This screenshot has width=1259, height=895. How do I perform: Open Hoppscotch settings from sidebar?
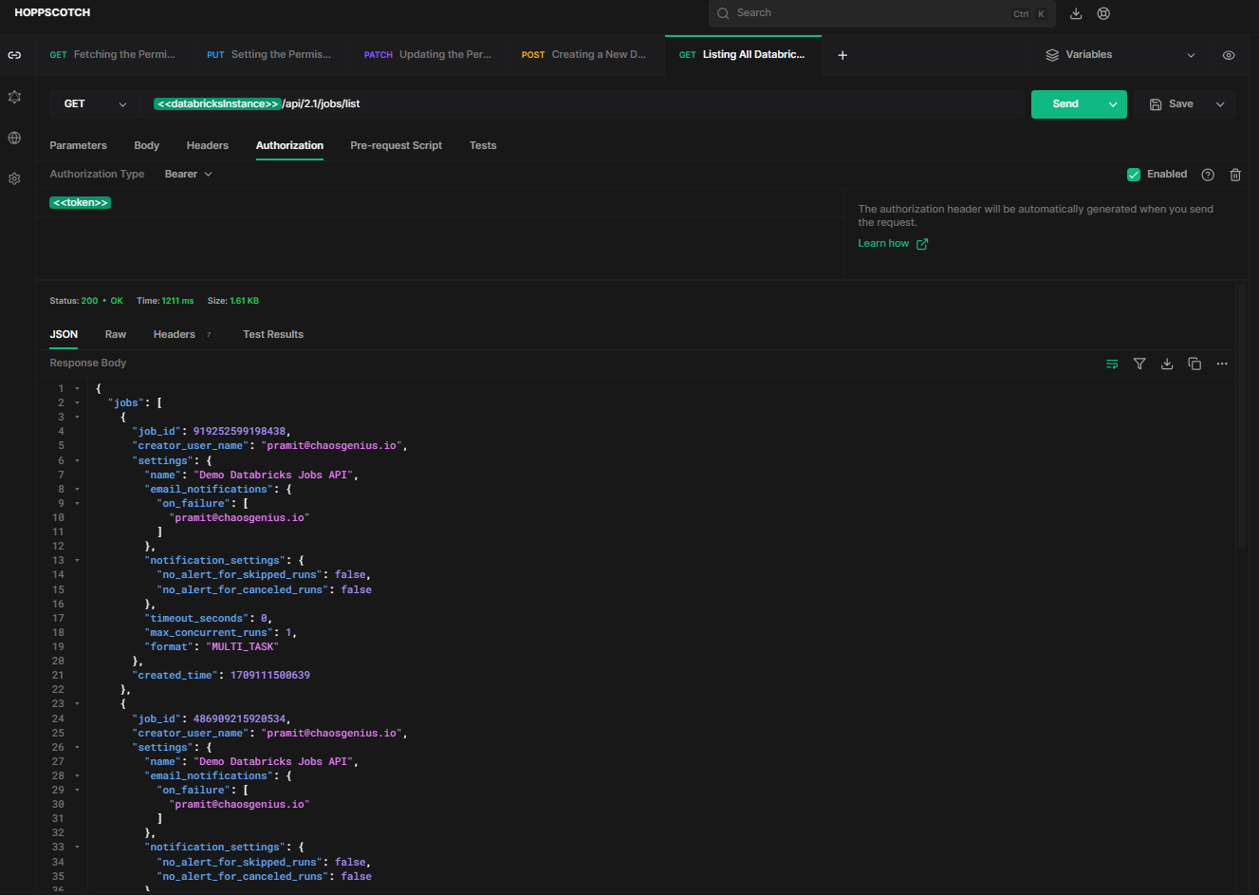point(13,177)
